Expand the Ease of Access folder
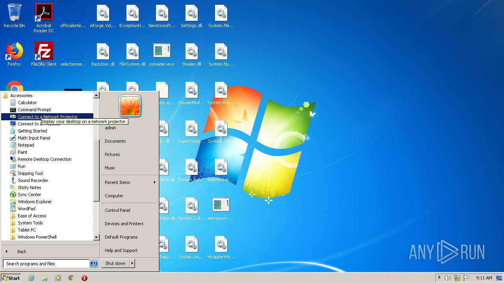Viewport: 504px width, 283px height. [47, 216]
